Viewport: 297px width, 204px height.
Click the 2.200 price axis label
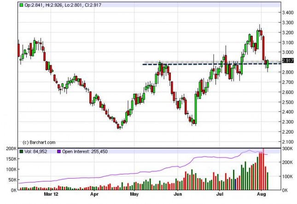[288, 132]
